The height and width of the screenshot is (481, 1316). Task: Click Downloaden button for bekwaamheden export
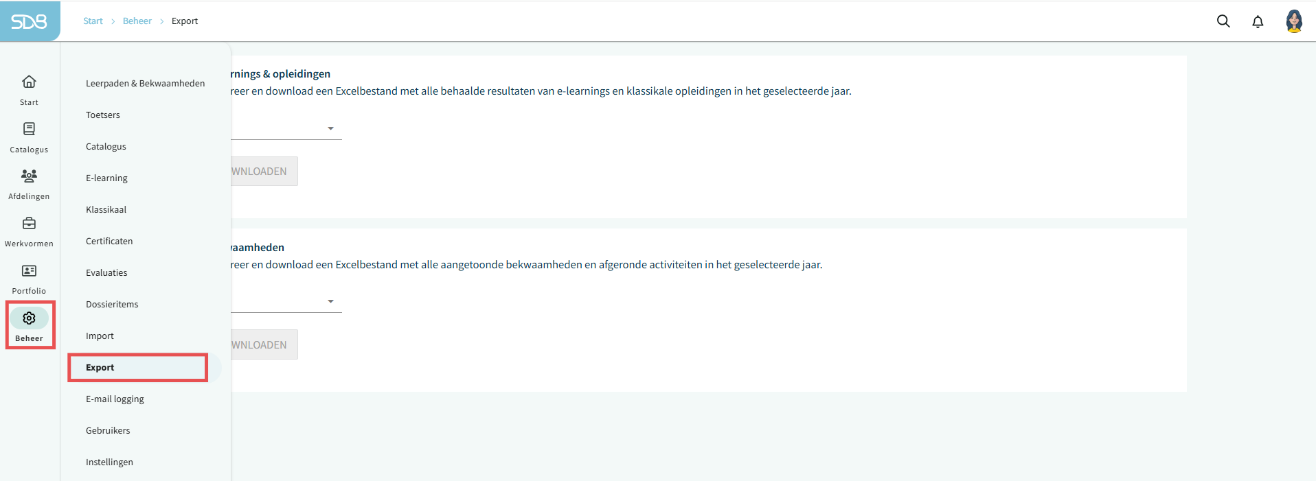click(264, 345)
